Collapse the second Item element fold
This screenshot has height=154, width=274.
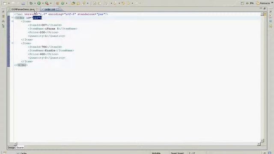(x=12, y=43)
